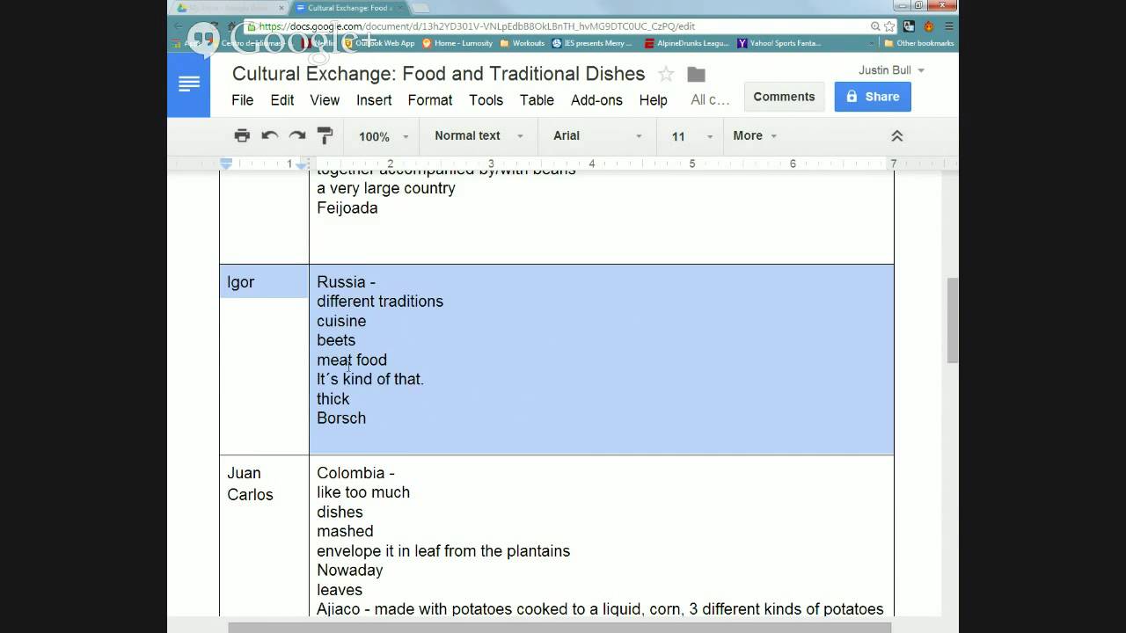Click the word 'Feijoada'
This screenshot has height=633, width=1126.
347,207
